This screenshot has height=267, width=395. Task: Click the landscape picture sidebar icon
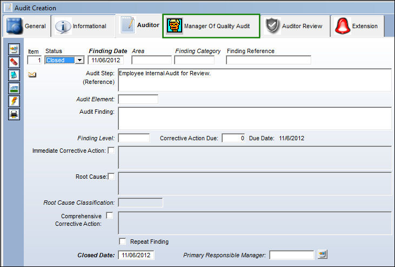point(14,88)
